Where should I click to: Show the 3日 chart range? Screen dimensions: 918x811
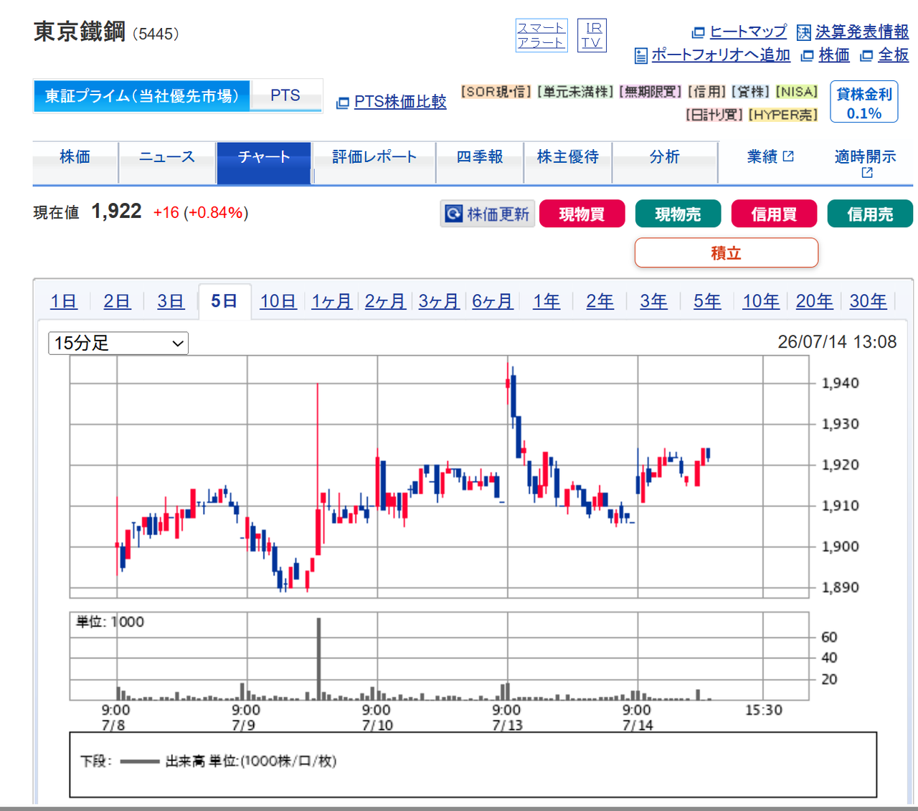(171, 301)
